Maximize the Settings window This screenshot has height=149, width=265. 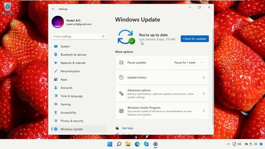pos(200,7)
